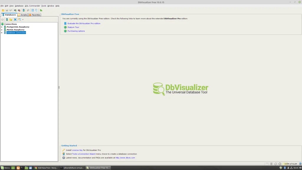Click the stop X icon in status bar
302x170 pixels.
coord(280,164)
